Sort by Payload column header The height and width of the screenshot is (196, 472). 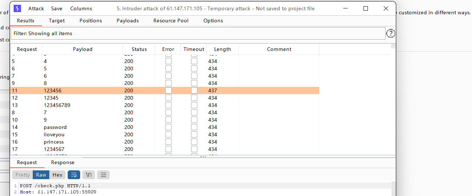pyautogui.click(x=82, y=49)
